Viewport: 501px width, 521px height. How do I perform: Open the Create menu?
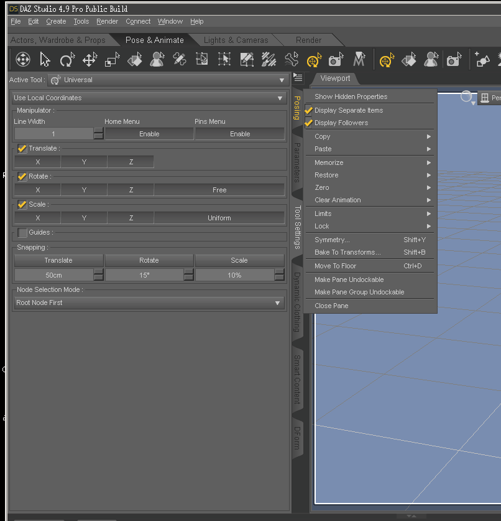pos(56,22)
